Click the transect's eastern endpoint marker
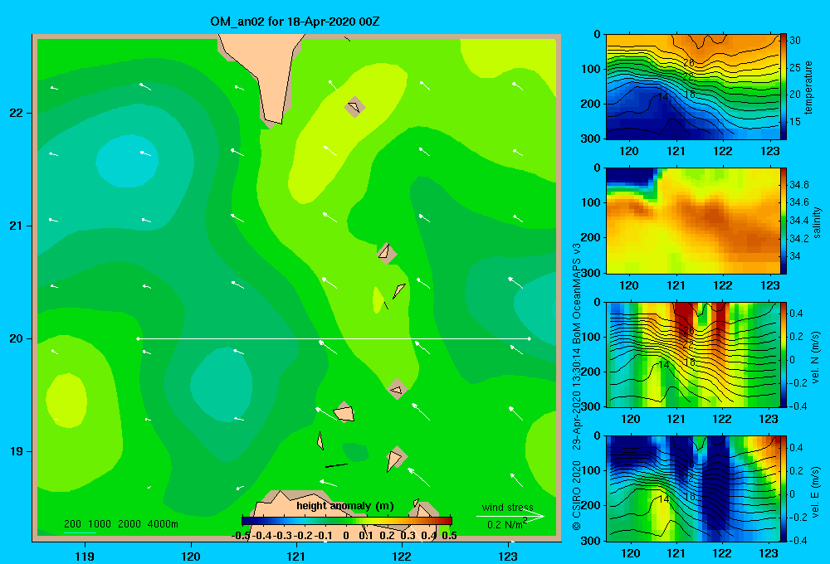This screenshot has height=564, width=830. 530,338
